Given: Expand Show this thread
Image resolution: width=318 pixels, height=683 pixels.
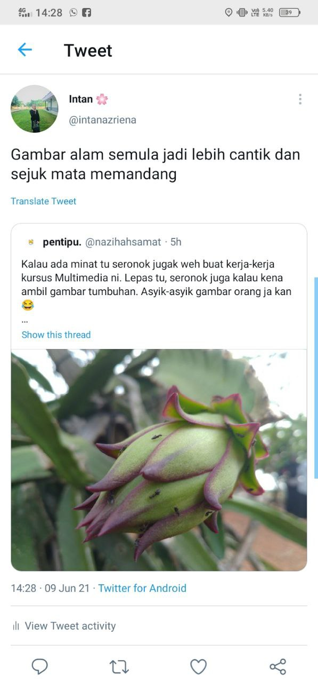Looking at the screenshot, I should [x=56, y=335].
